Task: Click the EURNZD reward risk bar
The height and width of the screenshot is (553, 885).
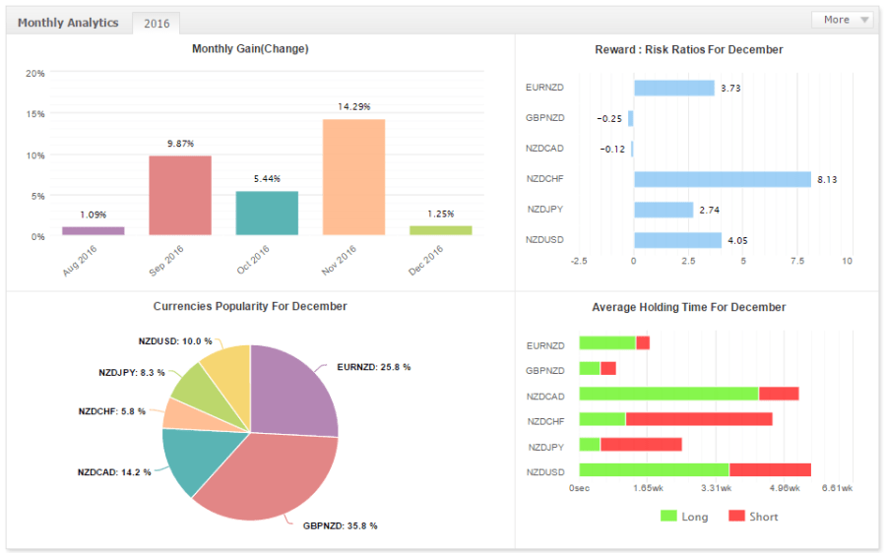Action: coord(673,89)
